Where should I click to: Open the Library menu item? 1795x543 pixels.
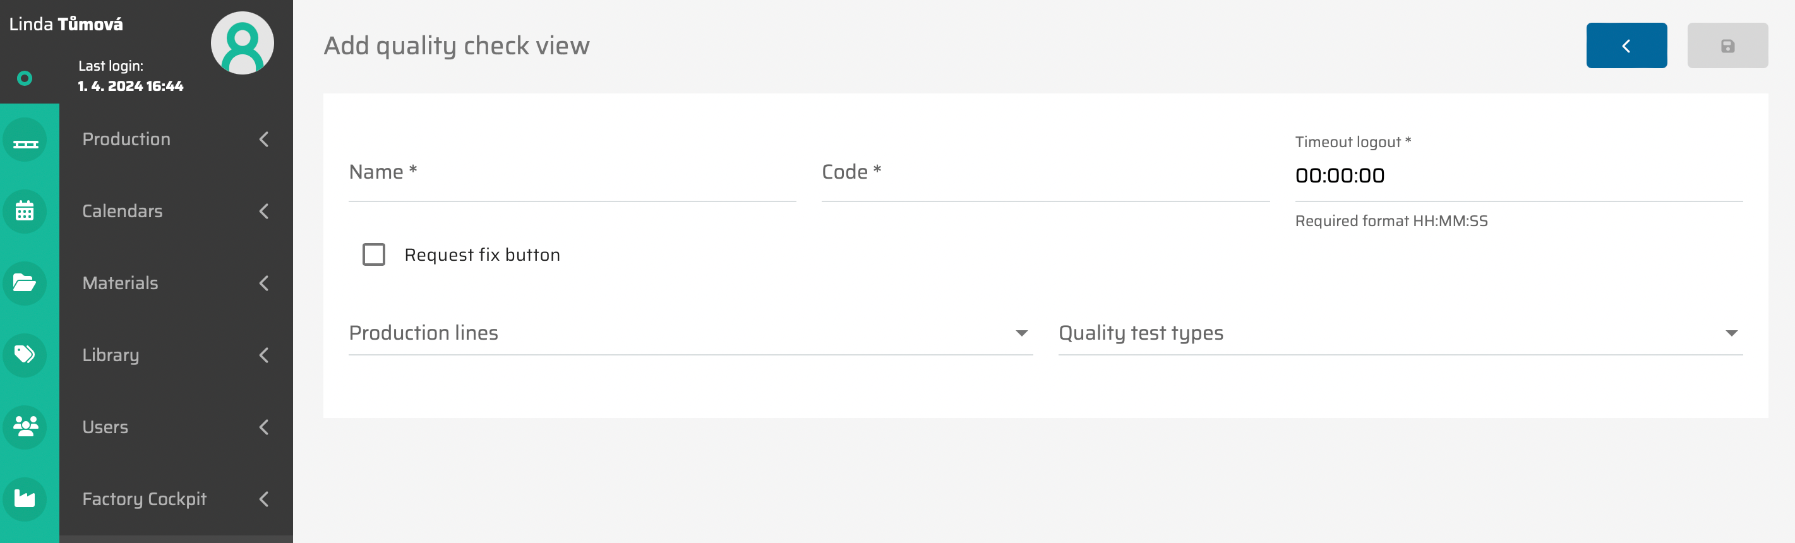[x=111, y=355]
